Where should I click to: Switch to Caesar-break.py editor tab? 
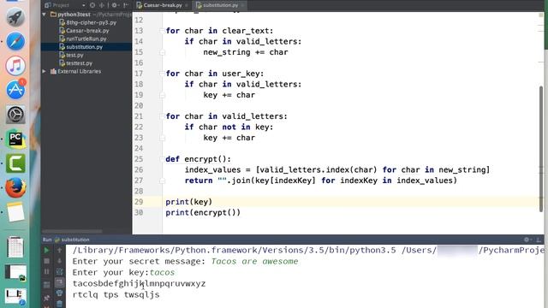163,5
